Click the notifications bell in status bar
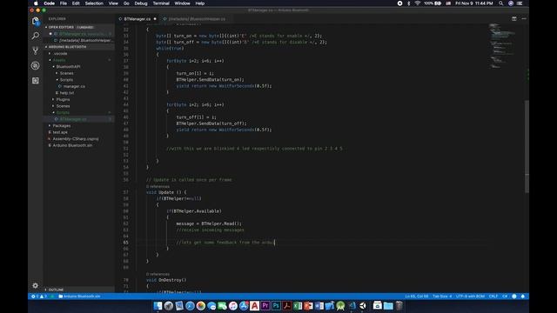557x313 pixels. 522,296
